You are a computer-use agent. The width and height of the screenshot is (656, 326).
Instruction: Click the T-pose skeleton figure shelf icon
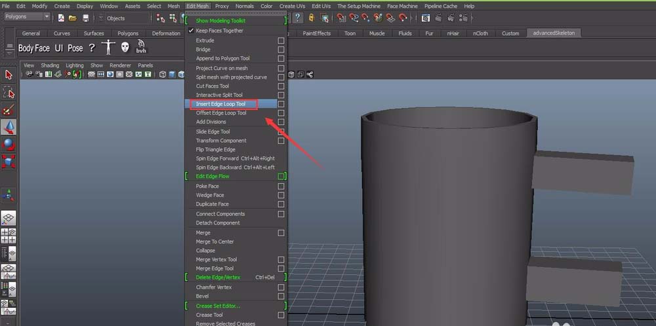click(x=109, y=48)
